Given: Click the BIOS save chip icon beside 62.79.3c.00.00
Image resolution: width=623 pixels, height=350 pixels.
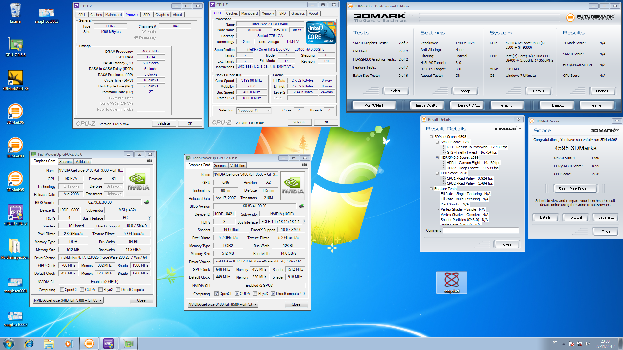Looking at the screenshot, I should click(147, 202).
